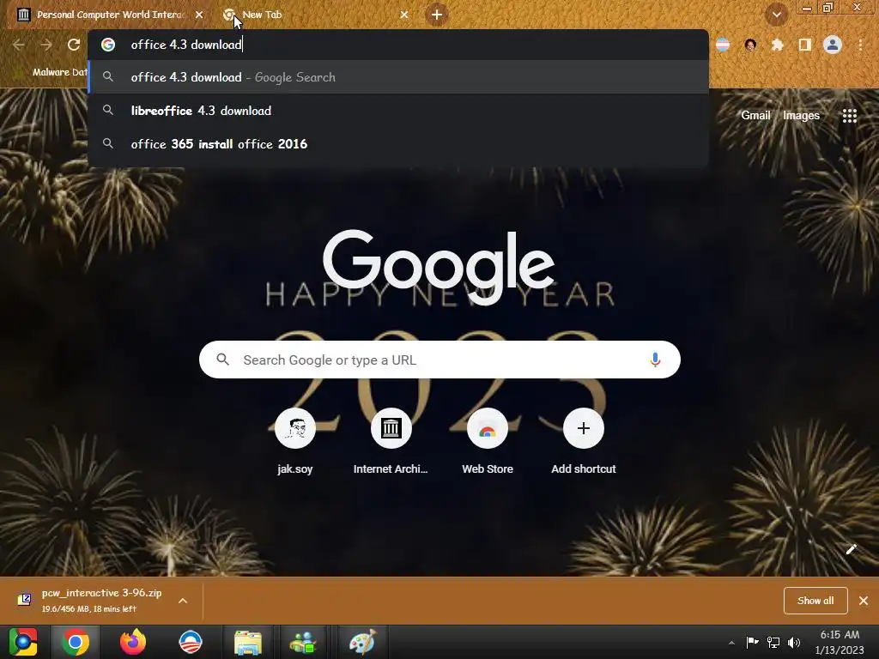Open the Paint palette taskbar icon
The width and height of the screenshot is (879, 659).
pyautogui.click(x=362, y=642)
